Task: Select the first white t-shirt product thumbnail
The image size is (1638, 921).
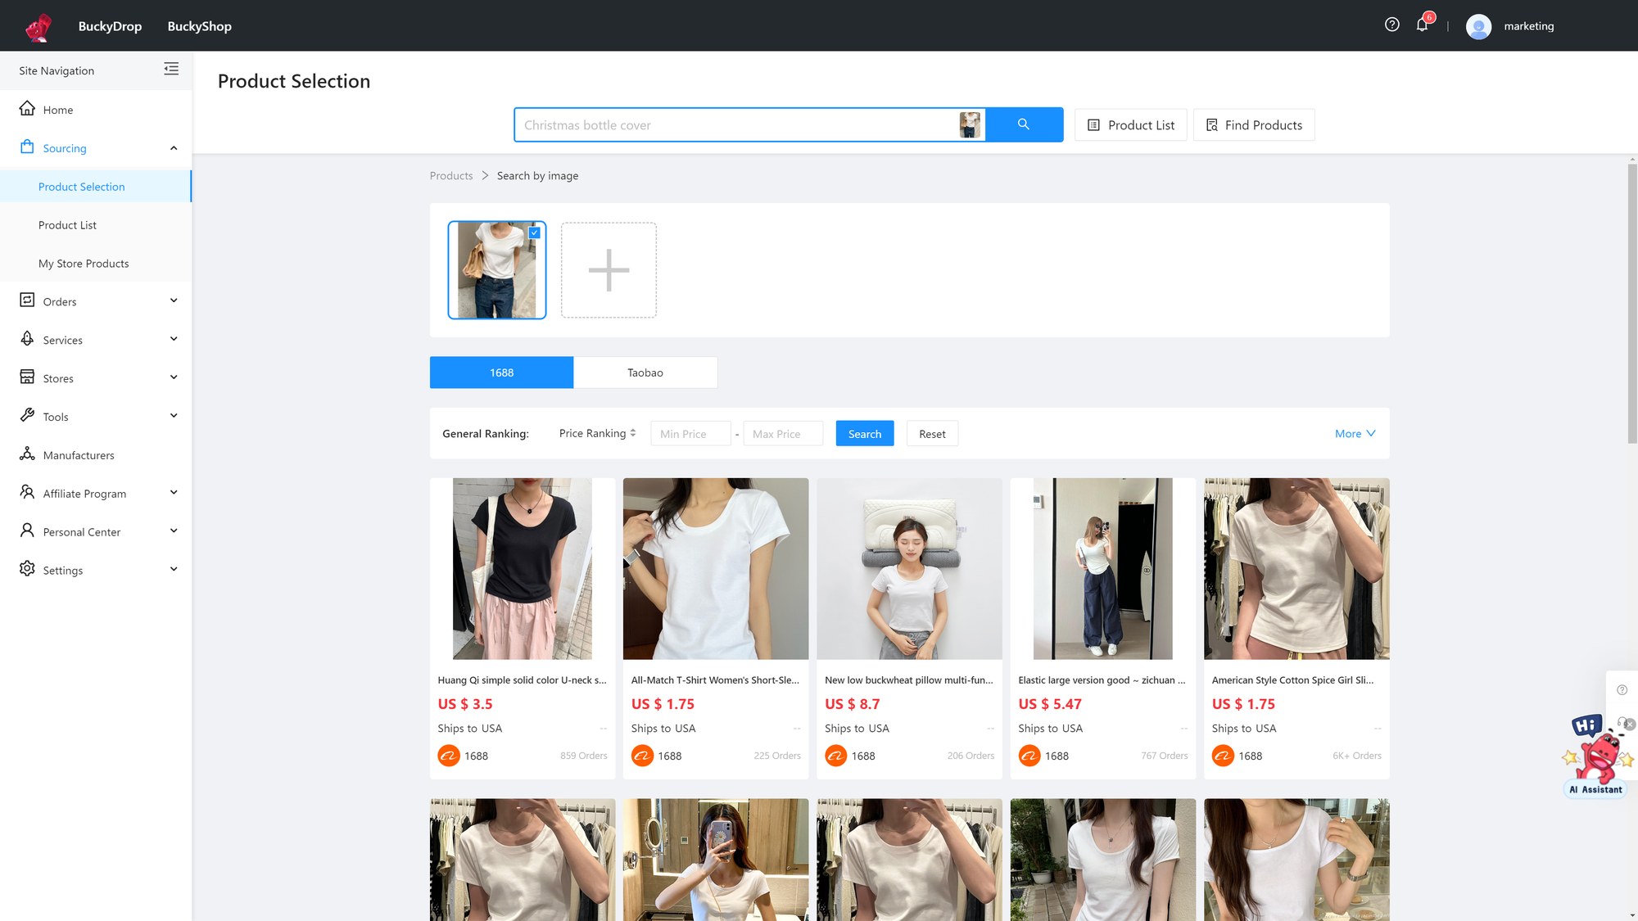Action: coord(716,568)
